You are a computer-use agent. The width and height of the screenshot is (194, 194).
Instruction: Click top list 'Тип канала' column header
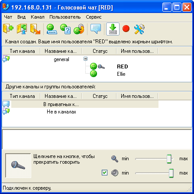tap(22, 51)
